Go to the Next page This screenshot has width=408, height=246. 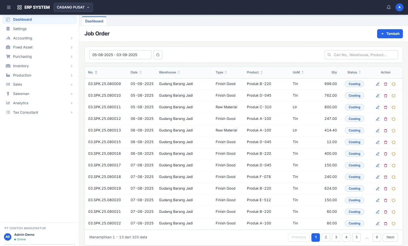(x=390, y=237)
